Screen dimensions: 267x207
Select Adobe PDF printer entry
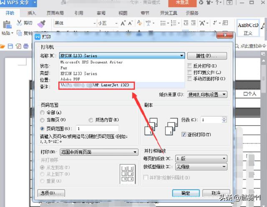tap(70, 79)
